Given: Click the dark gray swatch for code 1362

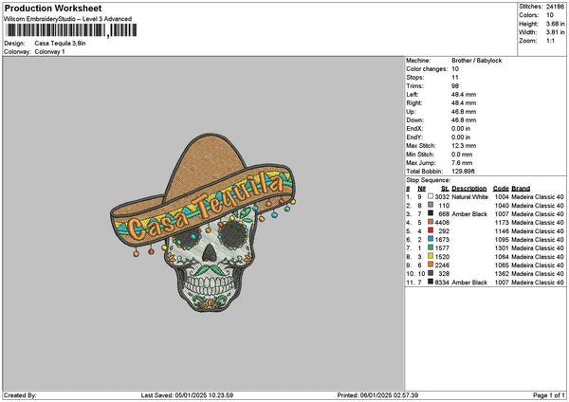Looking at the screenshot, I should pos(431,273).
